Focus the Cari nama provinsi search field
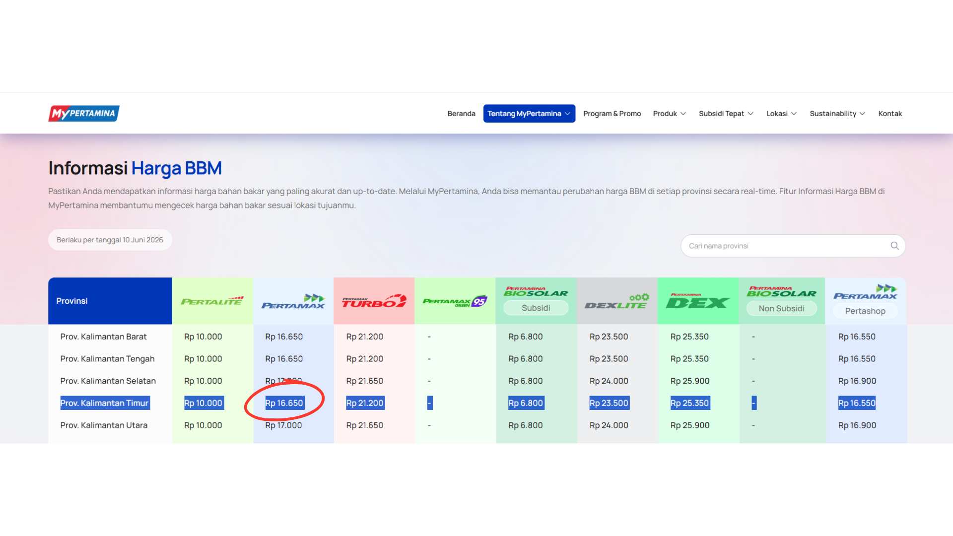Screen dimensions: 953x536 click(793, 246)
